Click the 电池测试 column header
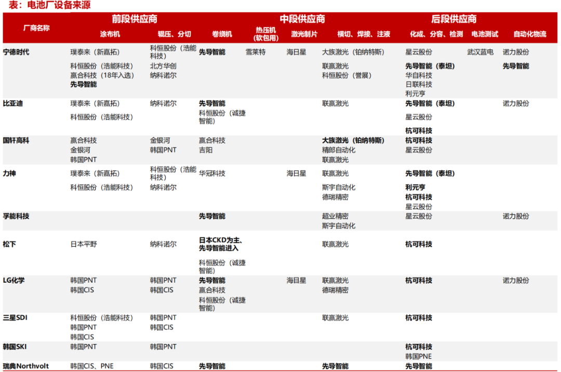 [x=485, y=34]
